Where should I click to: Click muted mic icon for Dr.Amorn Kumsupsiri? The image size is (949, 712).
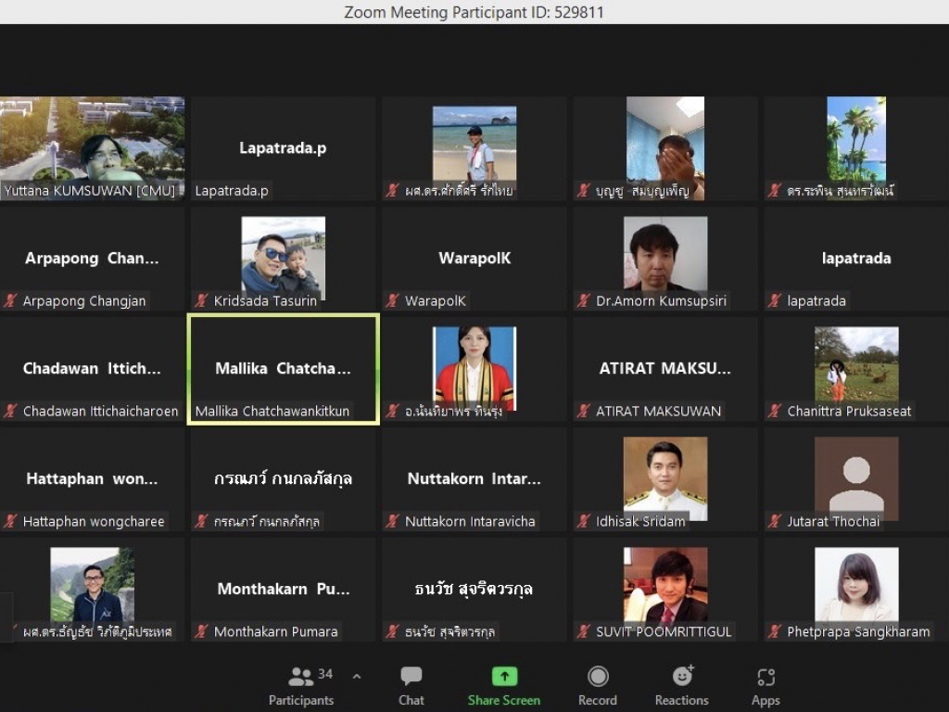[x=584, y=300]
